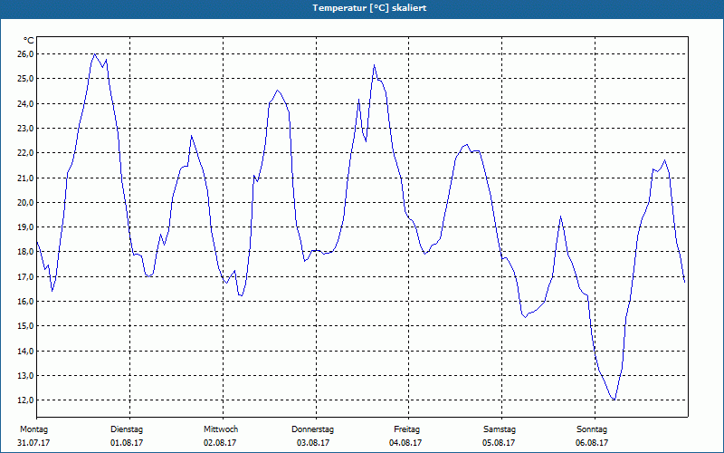
Task: Click the 12,0 low point on Sunday
Action: [x=614, y=400]
